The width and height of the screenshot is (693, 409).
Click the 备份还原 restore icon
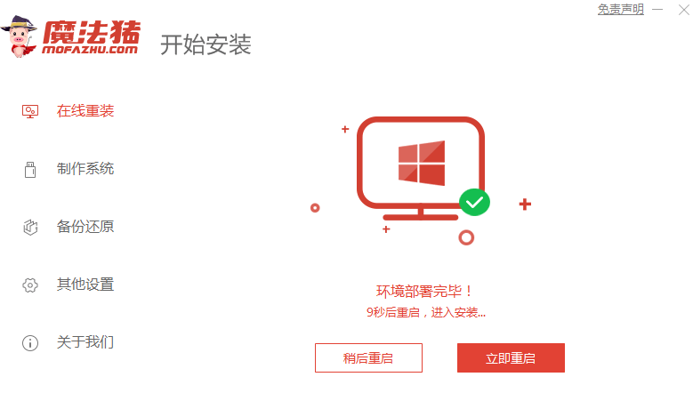click(x=30, y=227)
